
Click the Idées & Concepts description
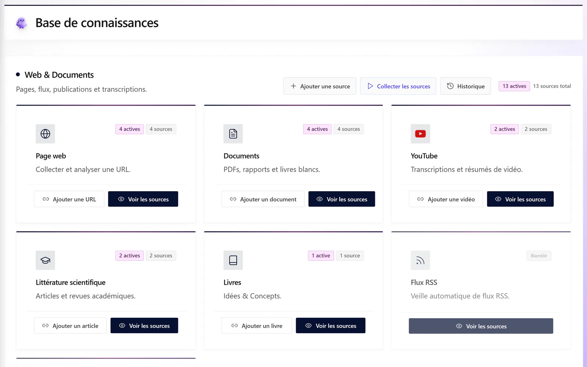coord(252,296)
